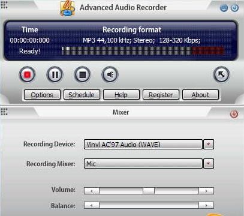244x216 pixels.
Task: Click the grip dots icon of main window
Action: (x=4, y=5)
